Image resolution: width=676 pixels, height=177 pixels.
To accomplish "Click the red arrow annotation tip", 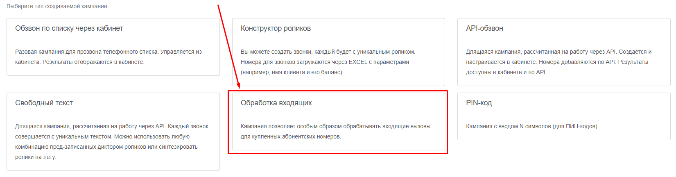I will point(239,87).
